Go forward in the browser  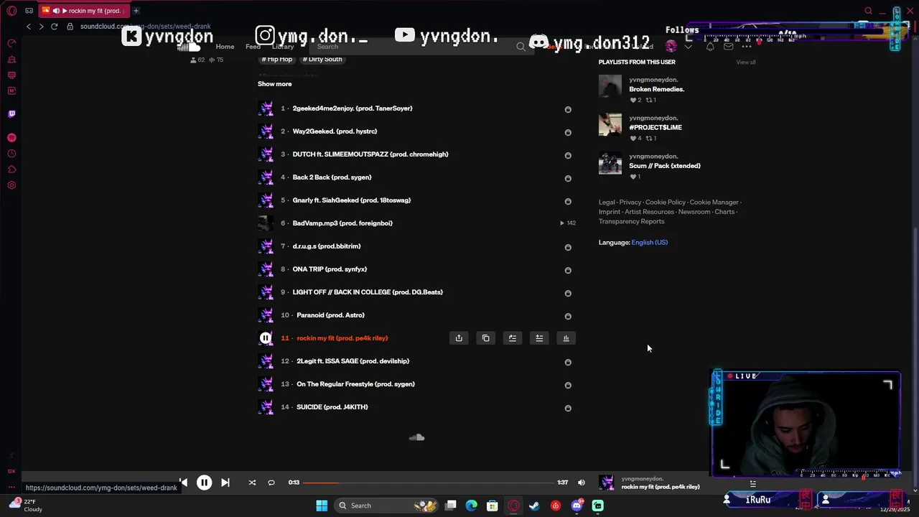click(41, 27)
